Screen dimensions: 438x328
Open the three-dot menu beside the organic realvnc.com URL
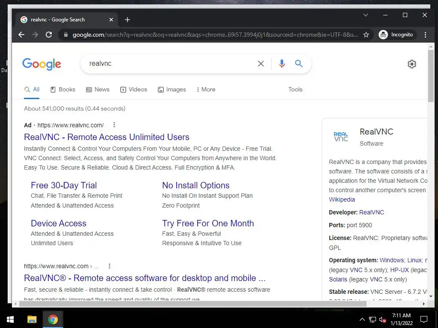(x=109, y=266)
